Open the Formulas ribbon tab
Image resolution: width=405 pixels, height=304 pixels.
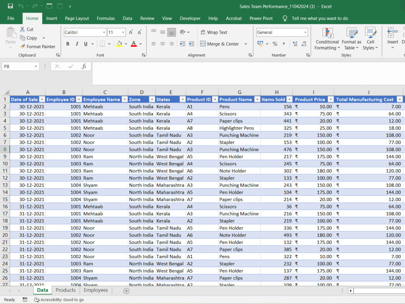click(x=106, y=18)
